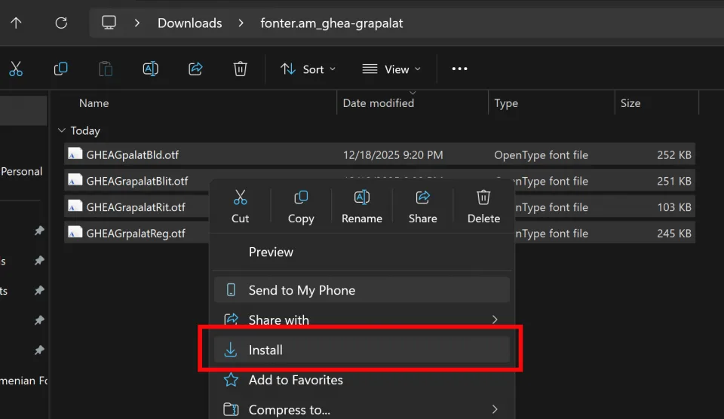Go up one folder level arrow
This screenshot has height=419, width=724.
click(x=16, y=23)
